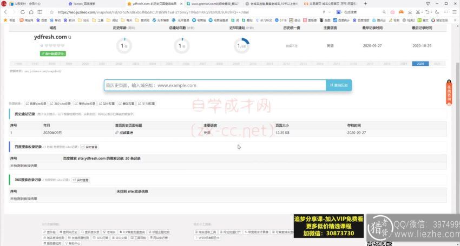Screen dimensions: 460x246
Task: Open the Sogou site weight quick link
Action: [85, 104]
